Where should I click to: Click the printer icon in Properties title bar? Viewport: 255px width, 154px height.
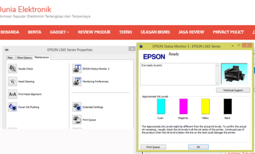[x=6, y=50]
